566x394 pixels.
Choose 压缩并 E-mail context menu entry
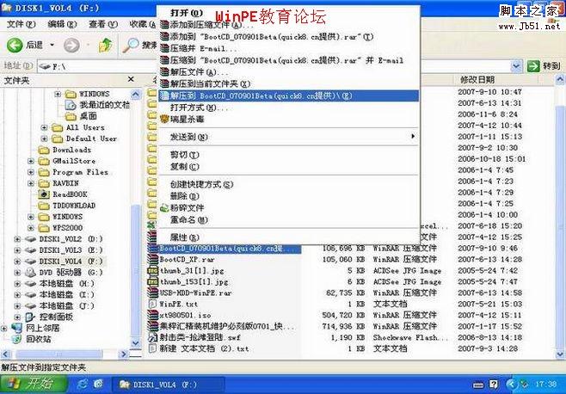[289, 49]
